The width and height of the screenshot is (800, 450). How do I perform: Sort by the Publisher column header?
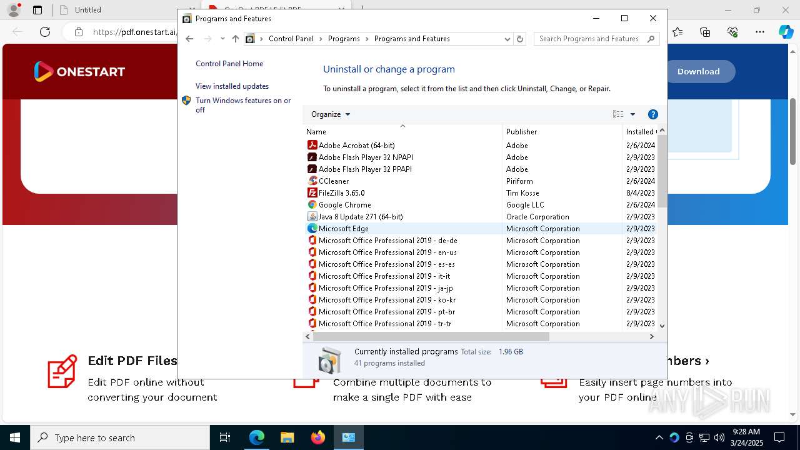(x=562, y=132)
